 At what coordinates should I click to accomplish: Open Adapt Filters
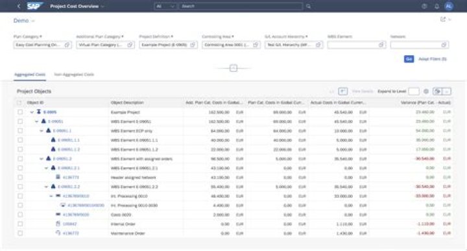coord(433,59)
